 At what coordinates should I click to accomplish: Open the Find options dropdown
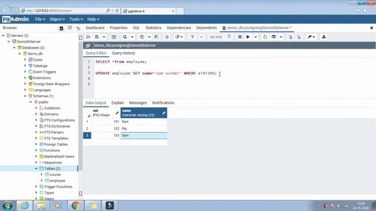[132, 37]
